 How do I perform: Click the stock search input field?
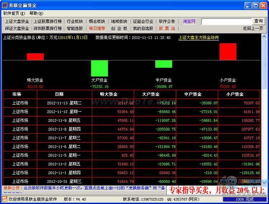coord(226,21)
